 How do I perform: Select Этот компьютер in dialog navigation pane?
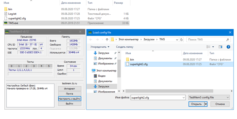pos(106,70)
